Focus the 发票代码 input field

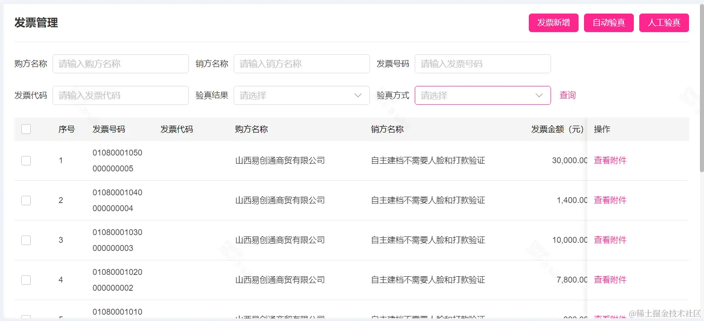[120, 95]
